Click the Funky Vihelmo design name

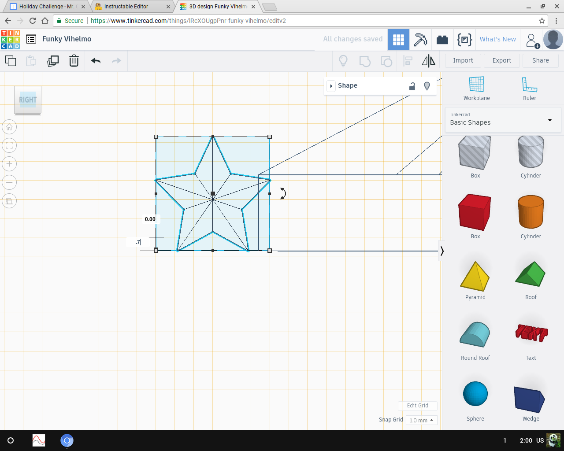67,39
